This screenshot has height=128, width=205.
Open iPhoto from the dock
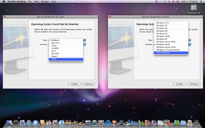68,123
